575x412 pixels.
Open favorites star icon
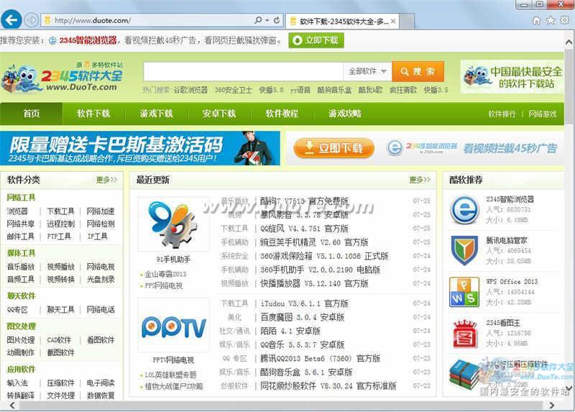(551, 21)
